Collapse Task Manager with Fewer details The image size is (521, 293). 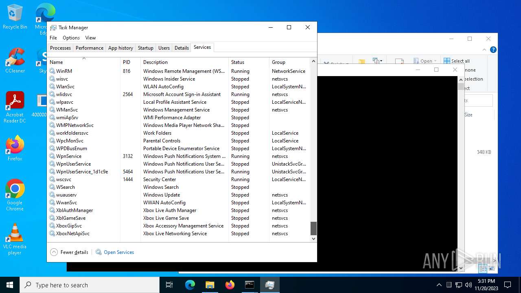point(69,252)
